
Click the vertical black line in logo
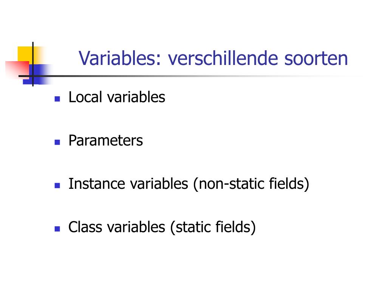[x=33, y=64]
